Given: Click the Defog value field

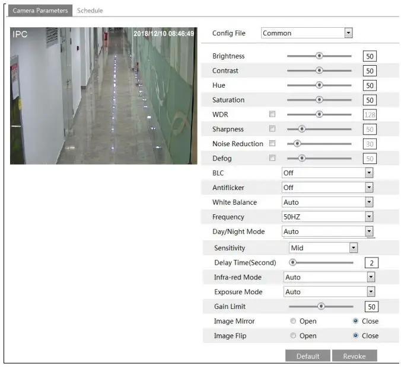Looking at the screenshot, I should [370, 159].
